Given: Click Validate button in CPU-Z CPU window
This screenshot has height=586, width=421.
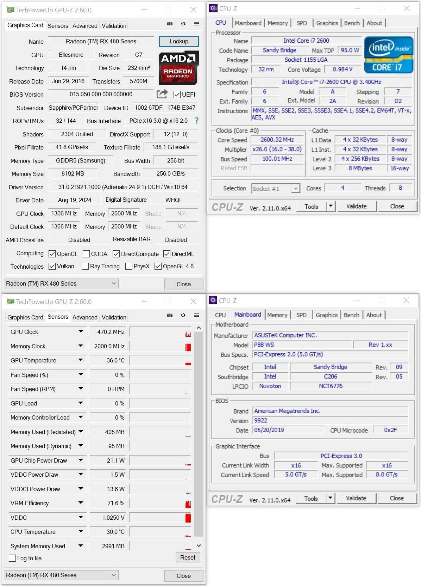Looking at the screenshot, I should point(357,206).
